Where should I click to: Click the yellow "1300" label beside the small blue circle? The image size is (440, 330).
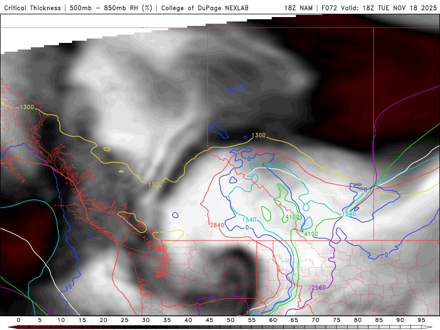[258, 135]
